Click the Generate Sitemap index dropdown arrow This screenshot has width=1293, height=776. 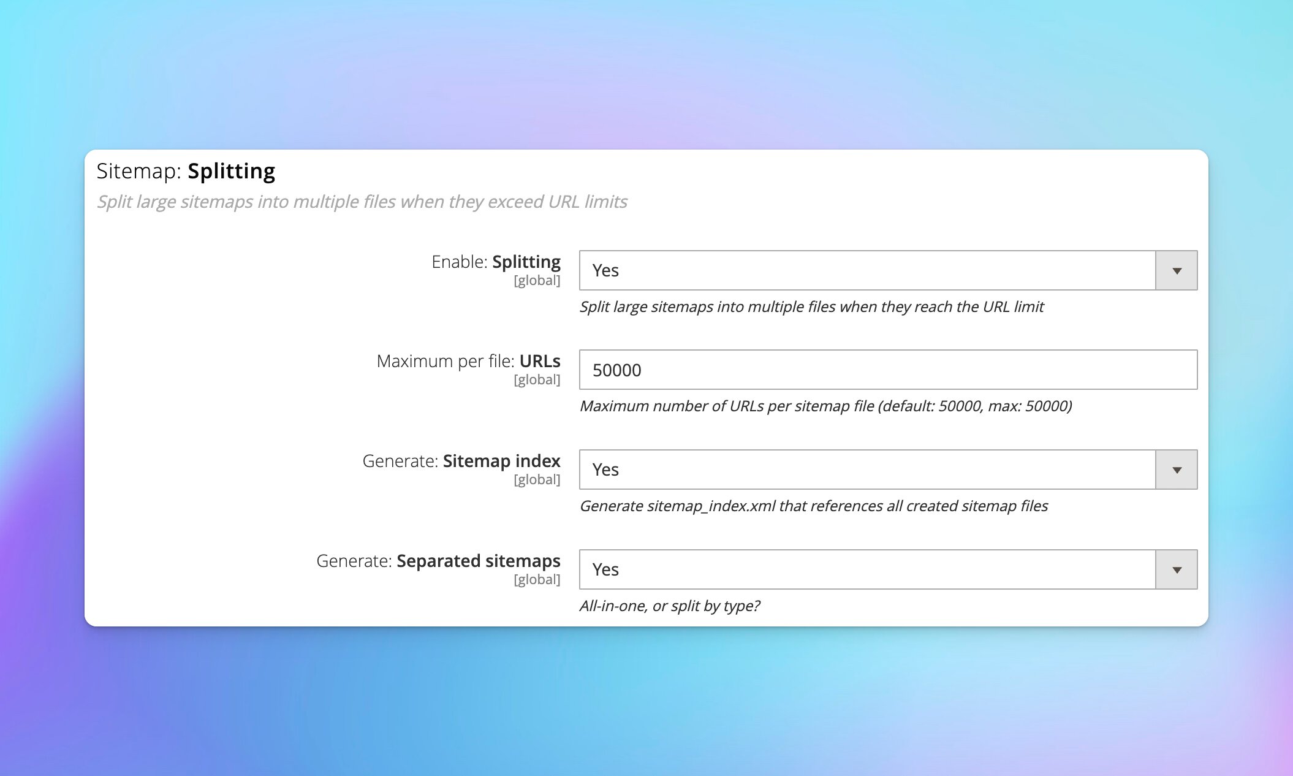[x=1176, y=470]
